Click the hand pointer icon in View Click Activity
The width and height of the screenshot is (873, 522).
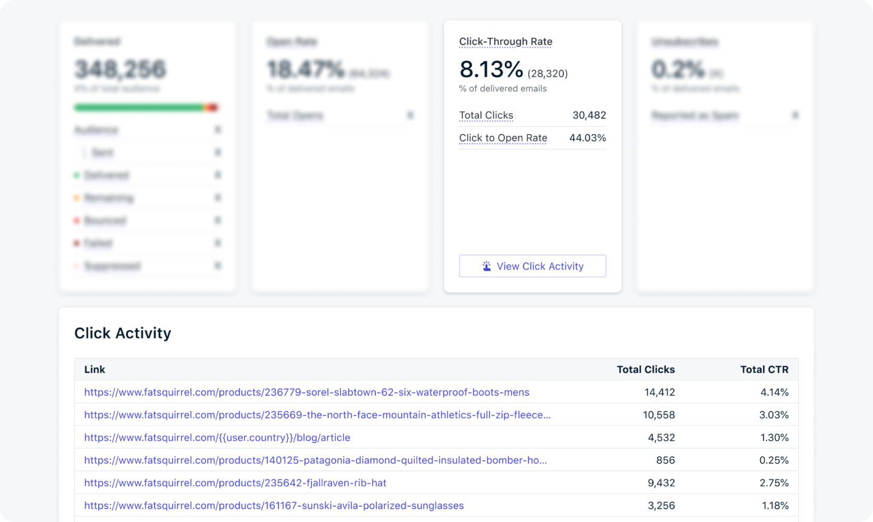[x=486, y=266]
